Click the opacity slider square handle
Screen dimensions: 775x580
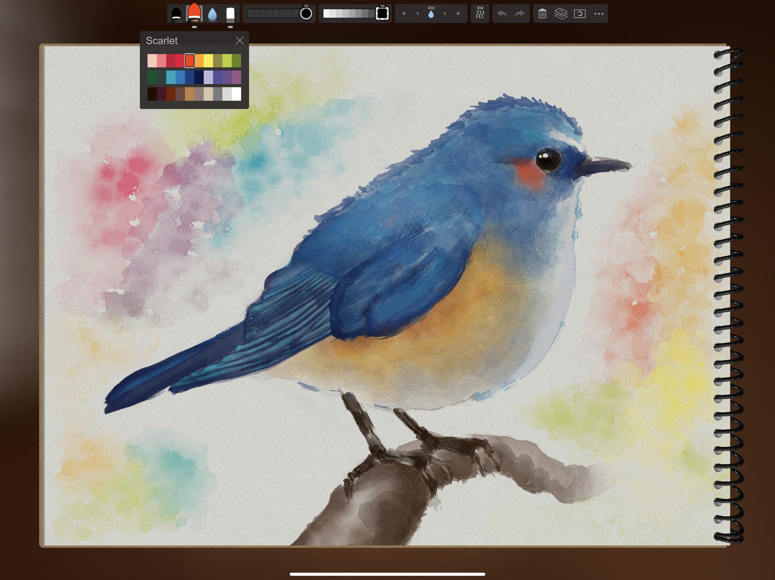click(382, 14)
